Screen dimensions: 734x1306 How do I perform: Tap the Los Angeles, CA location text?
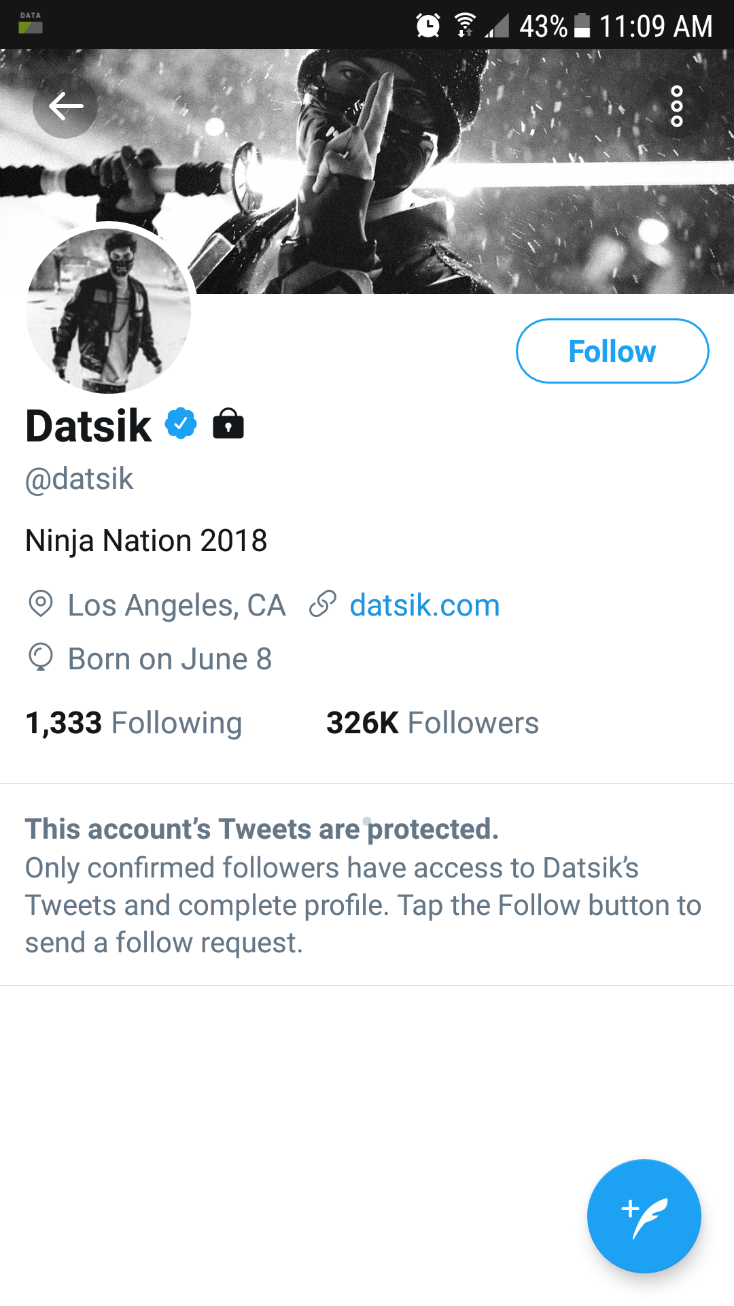pyautogui.click(x=177, y=605)
